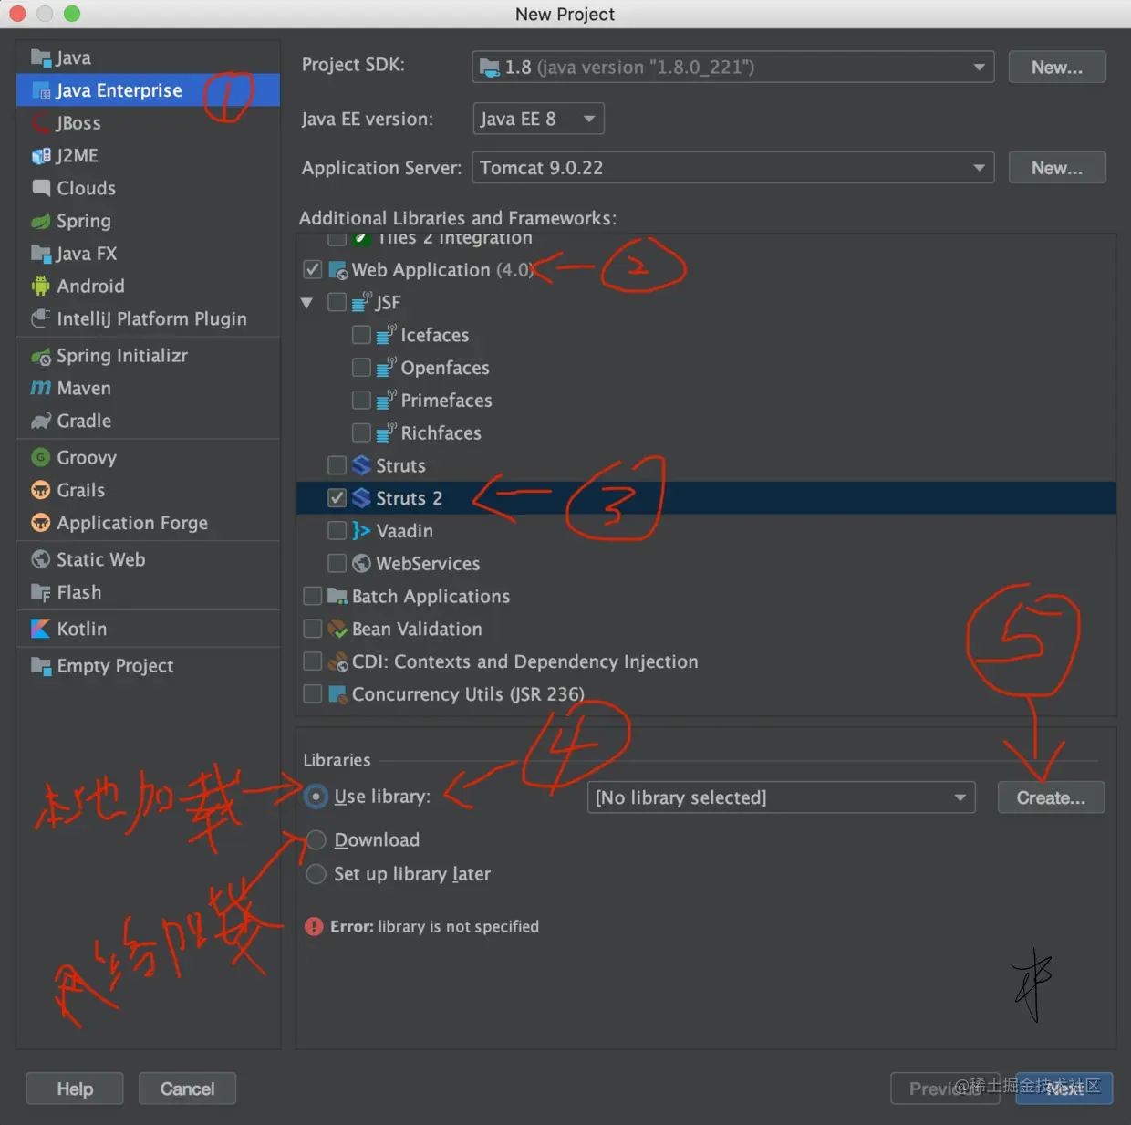Click the Gradle elephant icon

[x=40, y=422]
